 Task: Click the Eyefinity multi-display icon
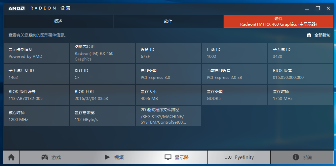(228, 157)
